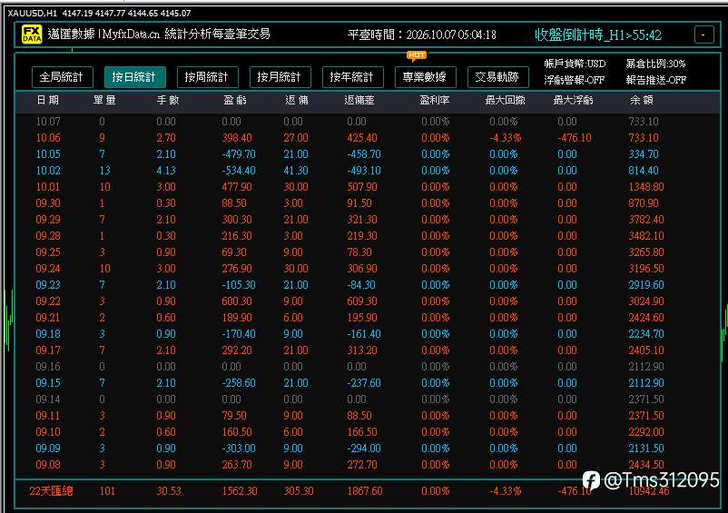Select the 09.25 date row
Image resolution: width=728 pixels, height=513 pixels.
pyautogui.click(x=367, y=252)
